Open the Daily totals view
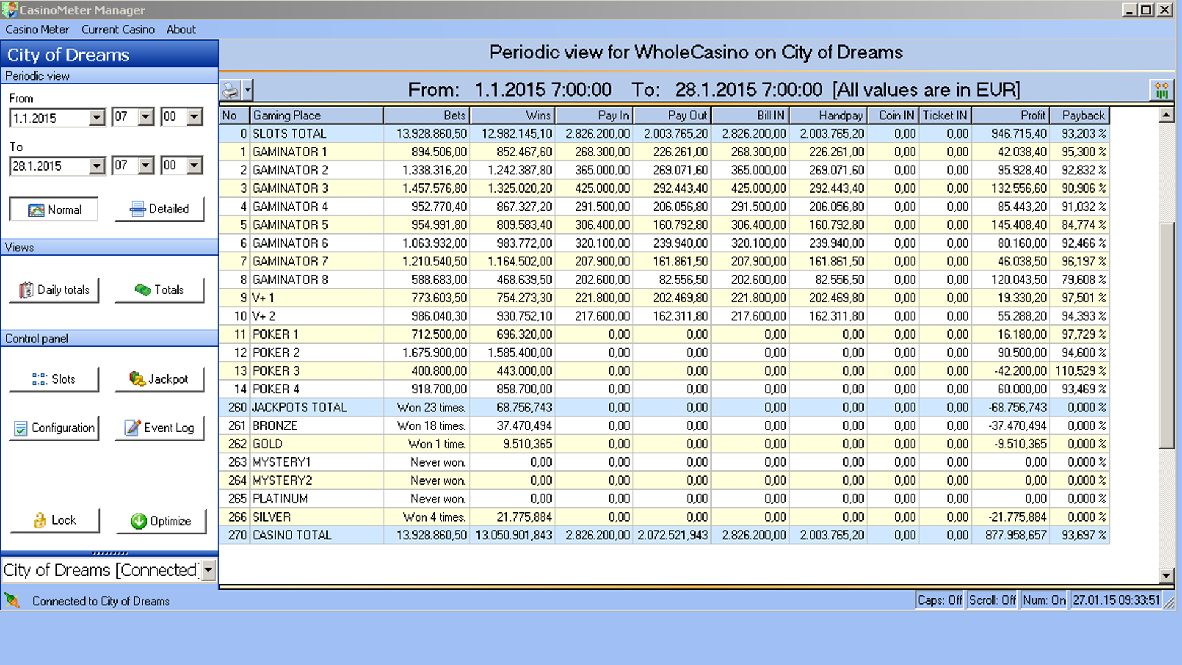Screen dimensions: 1182x665 click(54, 290)
